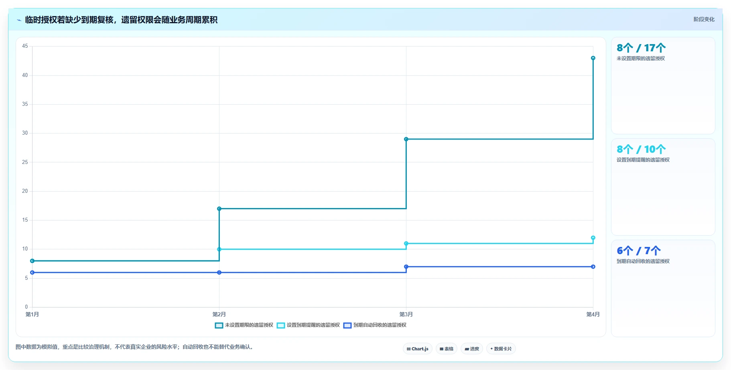Click the 第4月 axis label
This screenshot has width=731, height=370.
[593, 314]
